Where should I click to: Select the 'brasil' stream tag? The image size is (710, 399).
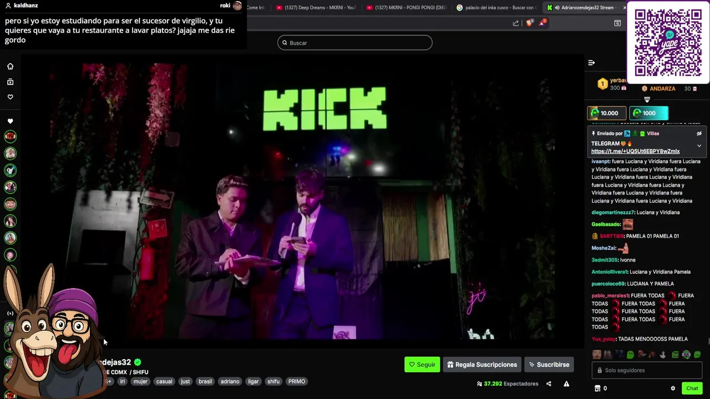(205, 381)
